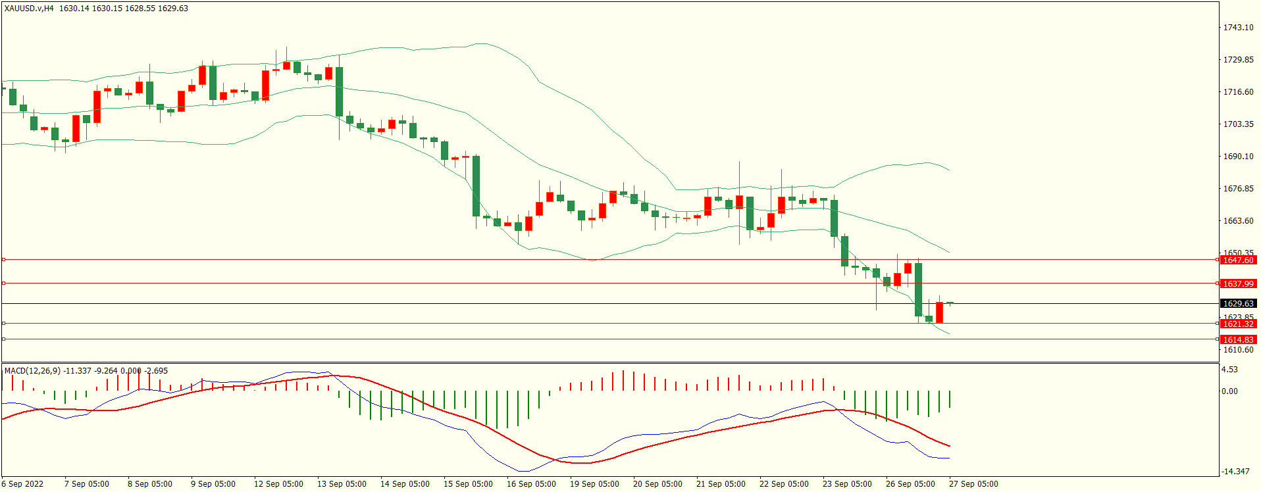Click the 1743.10 price axis label
The width and height of the screenshot is (1261, 492).
point(1238,28)
